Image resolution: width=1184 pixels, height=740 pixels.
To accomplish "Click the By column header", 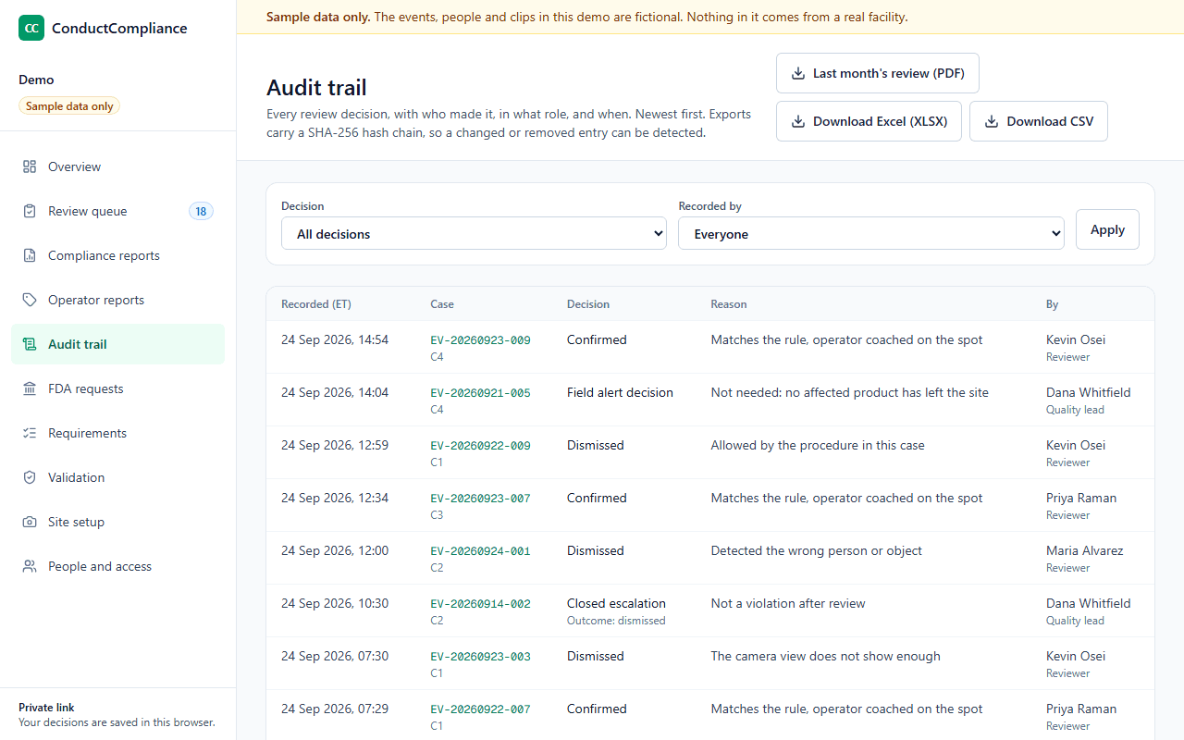I will point(1052,304).
